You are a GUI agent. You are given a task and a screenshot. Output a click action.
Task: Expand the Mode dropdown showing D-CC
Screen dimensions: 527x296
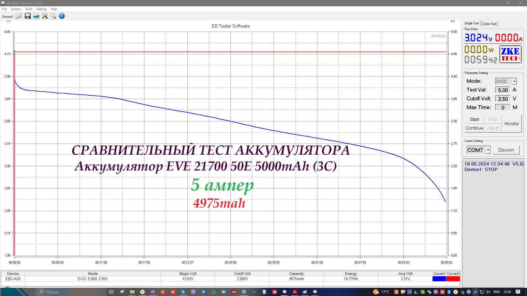tap(514, 81)
